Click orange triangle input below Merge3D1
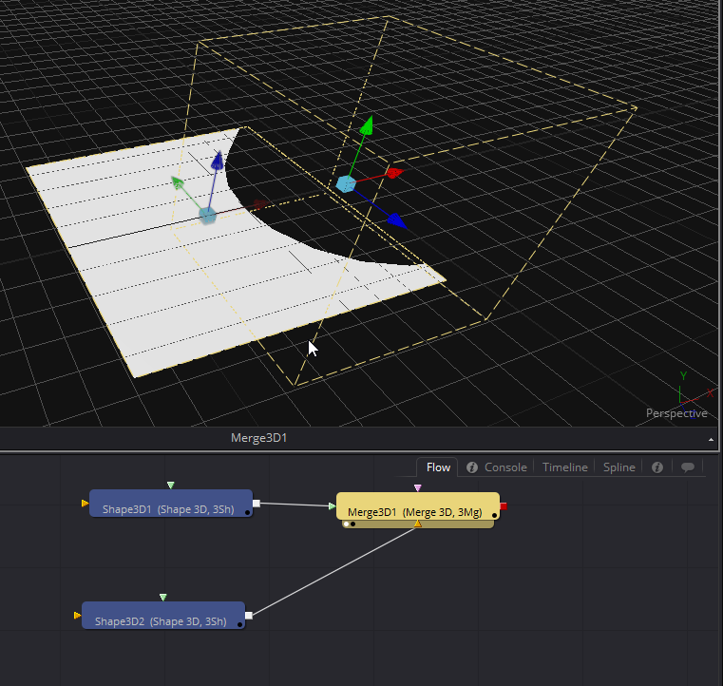 pyautogui.click(x=417, y=524)
